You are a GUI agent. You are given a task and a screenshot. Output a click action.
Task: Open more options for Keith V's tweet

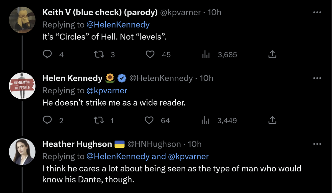(x=317, y=13)
